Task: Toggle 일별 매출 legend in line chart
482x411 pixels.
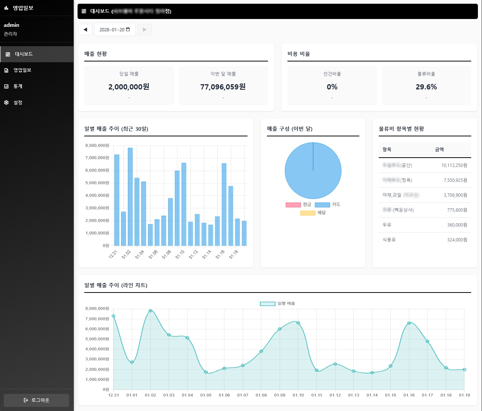Action: [267, 304]
